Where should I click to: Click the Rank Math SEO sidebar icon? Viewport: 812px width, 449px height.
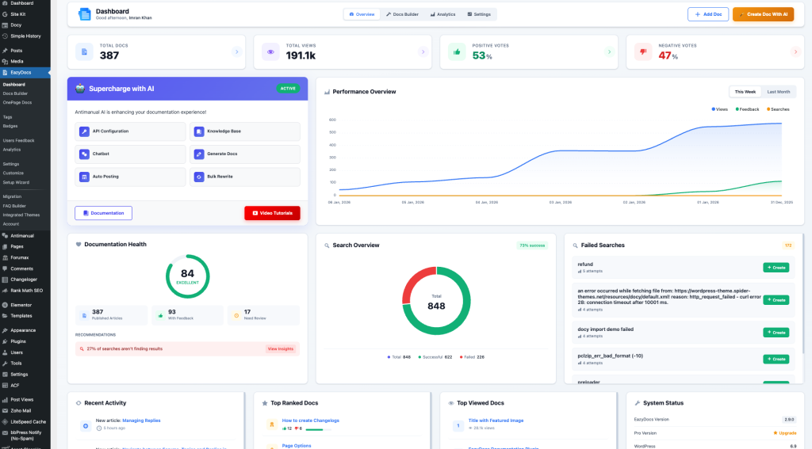[x=5, y=291]
